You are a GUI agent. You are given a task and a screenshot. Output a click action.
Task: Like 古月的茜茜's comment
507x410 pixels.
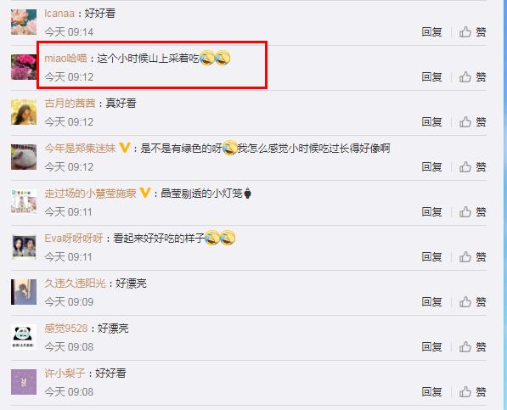pyautogui.click(x=473, y=121)
